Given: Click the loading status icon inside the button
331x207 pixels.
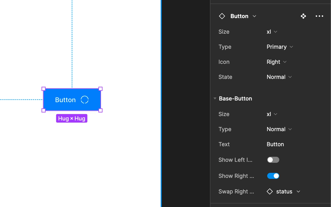Looking at the screenshot, I should (x=85, y=100).
